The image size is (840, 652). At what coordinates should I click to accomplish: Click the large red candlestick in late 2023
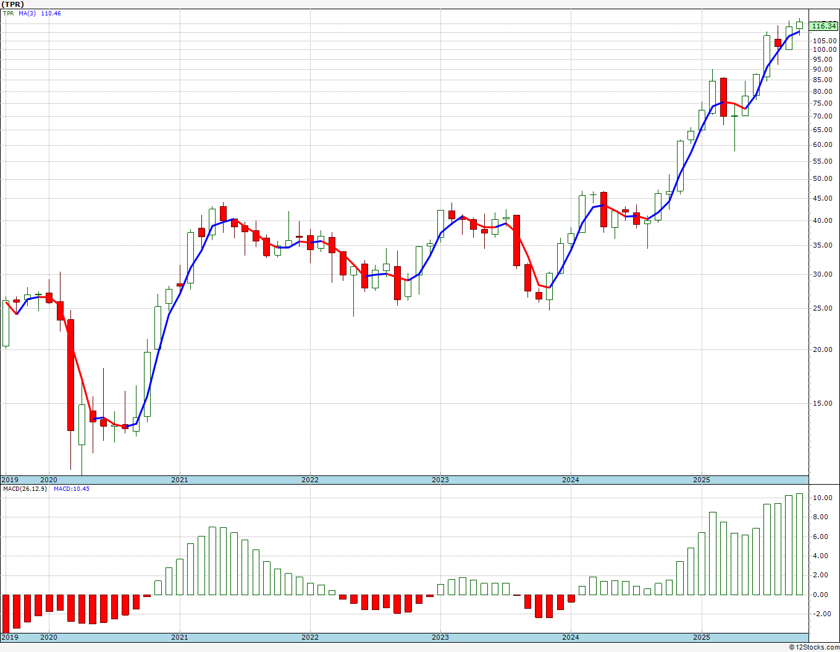coord(516,240)
